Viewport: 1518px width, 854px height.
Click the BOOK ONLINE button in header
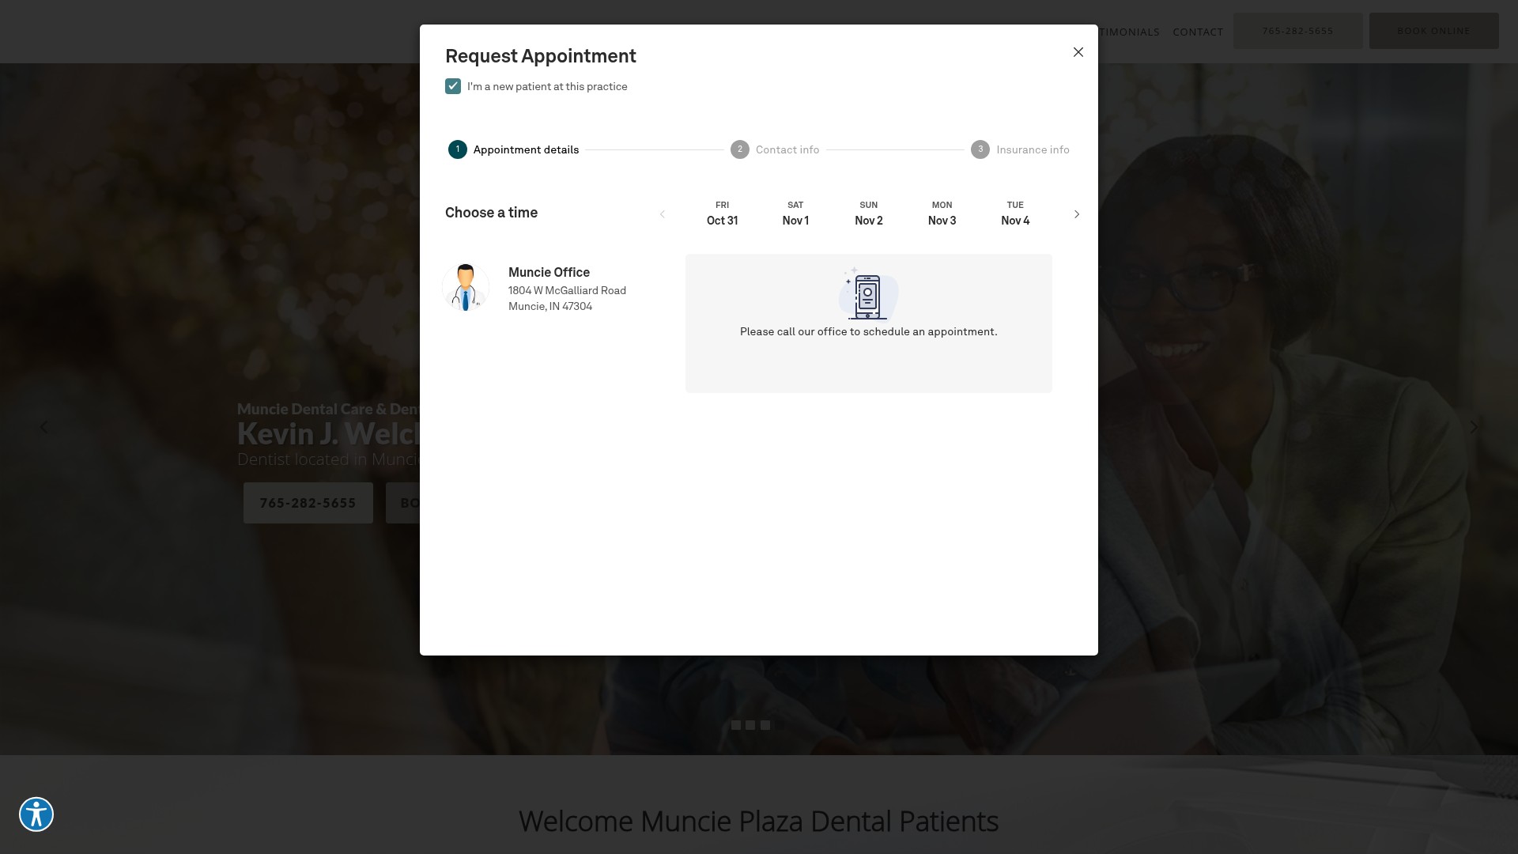click(x=1433, y=31)
